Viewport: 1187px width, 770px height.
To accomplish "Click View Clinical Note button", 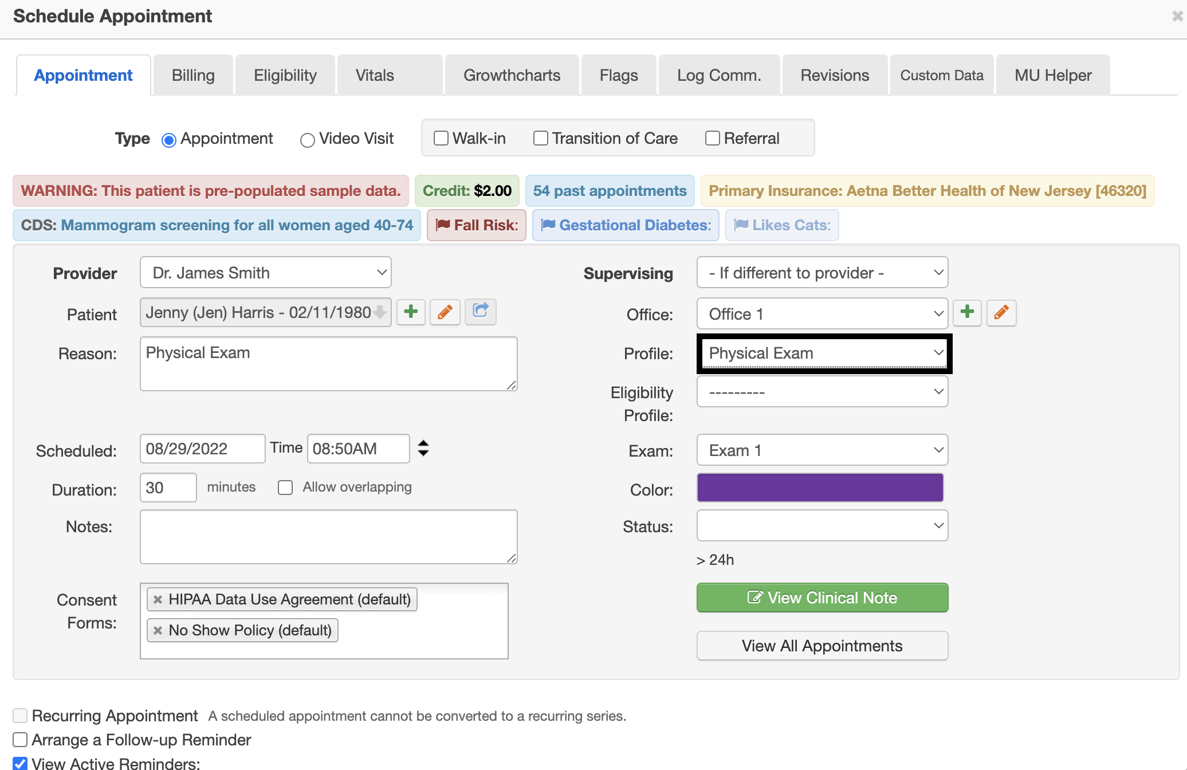I will [822, 597].
